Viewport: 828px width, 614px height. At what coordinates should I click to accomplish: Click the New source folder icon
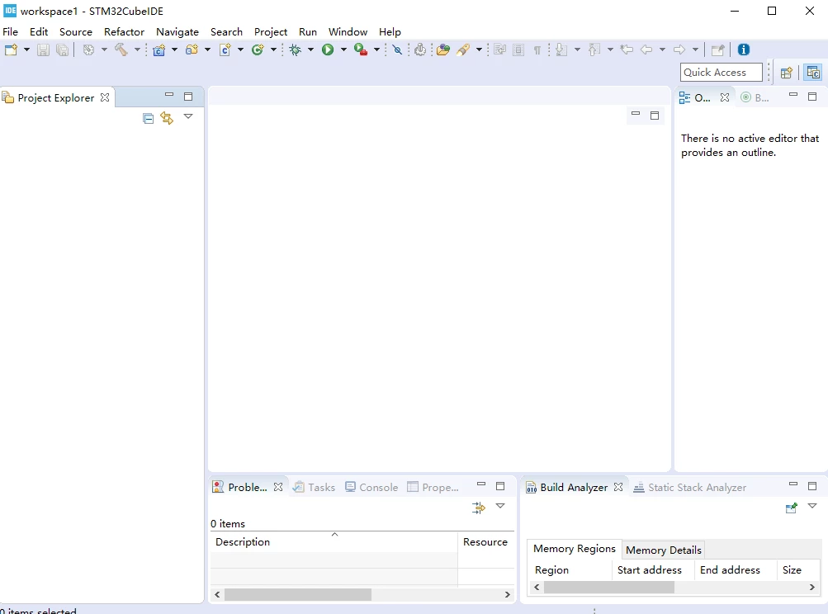point(192,50)
